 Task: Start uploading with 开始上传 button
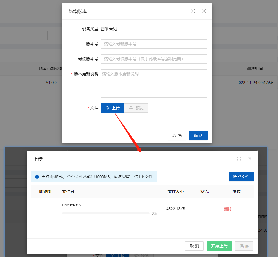[x=219, y=246]
